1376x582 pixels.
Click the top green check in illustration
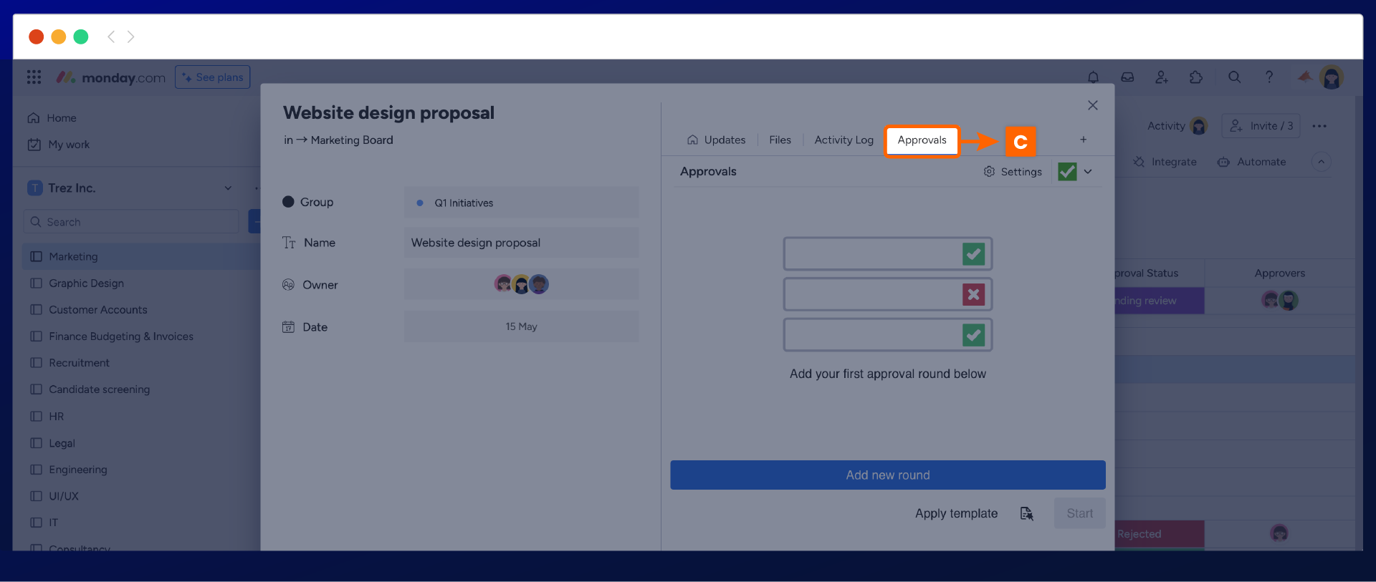(973, 254)
